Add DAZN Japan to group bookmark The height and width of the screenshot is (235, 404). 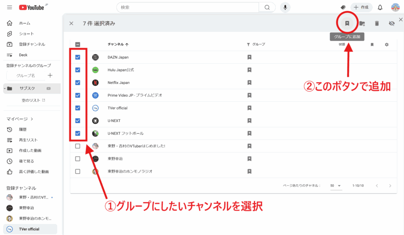(x=249, y=57)
